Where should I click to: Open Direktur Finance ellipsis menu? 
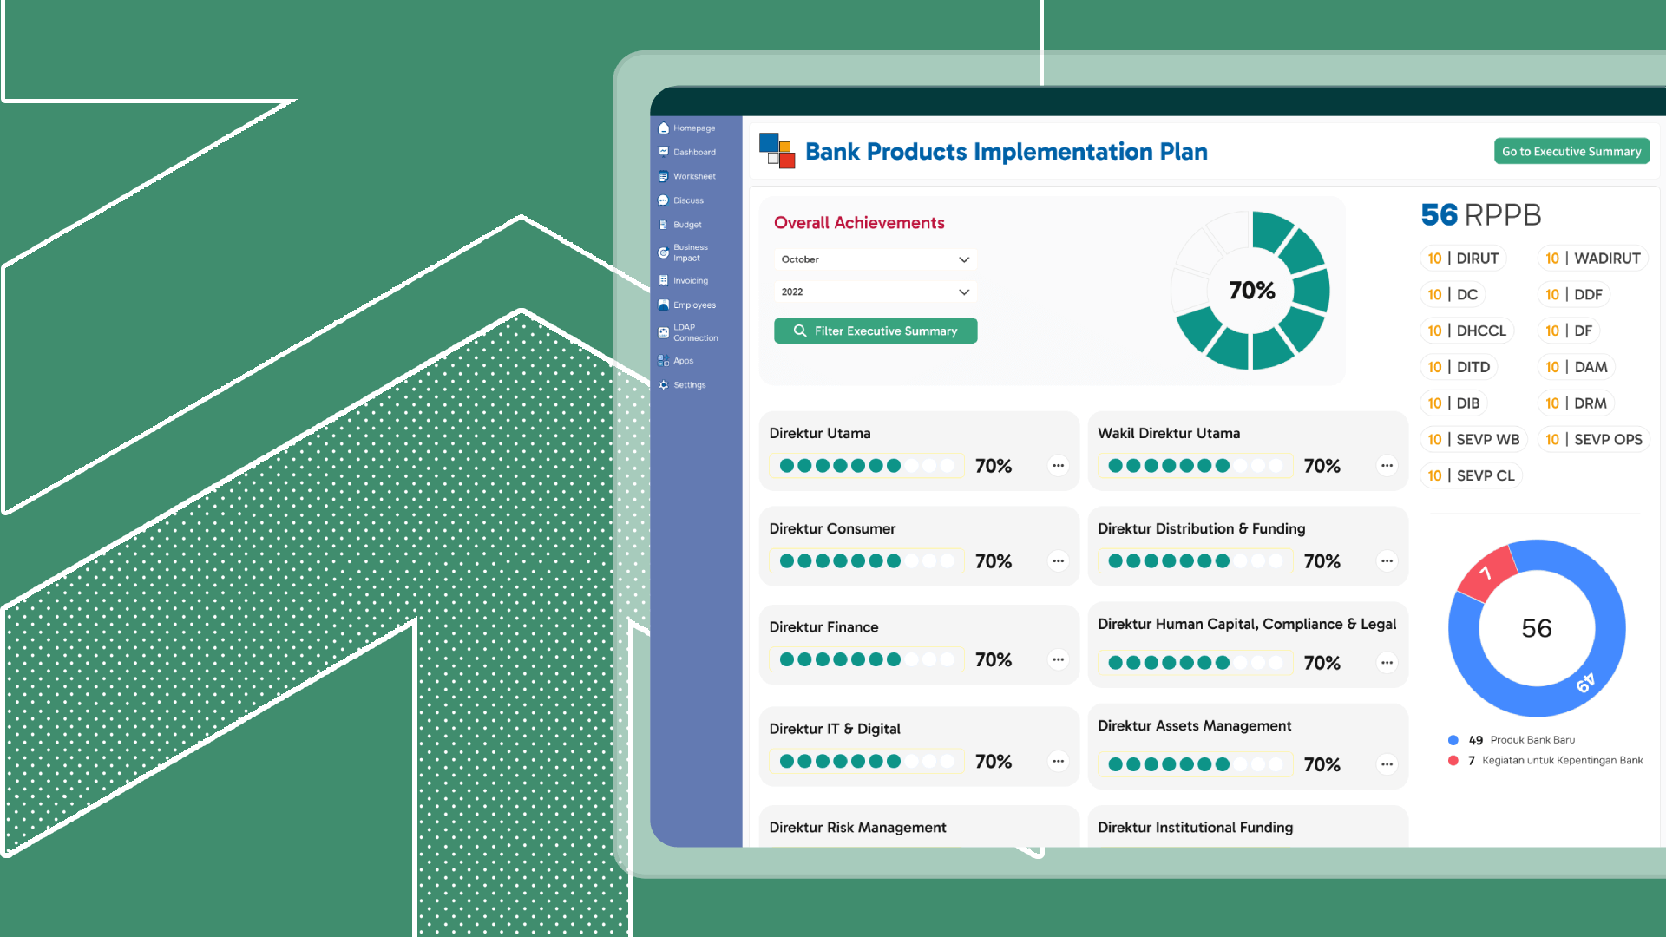point(1058,660)
